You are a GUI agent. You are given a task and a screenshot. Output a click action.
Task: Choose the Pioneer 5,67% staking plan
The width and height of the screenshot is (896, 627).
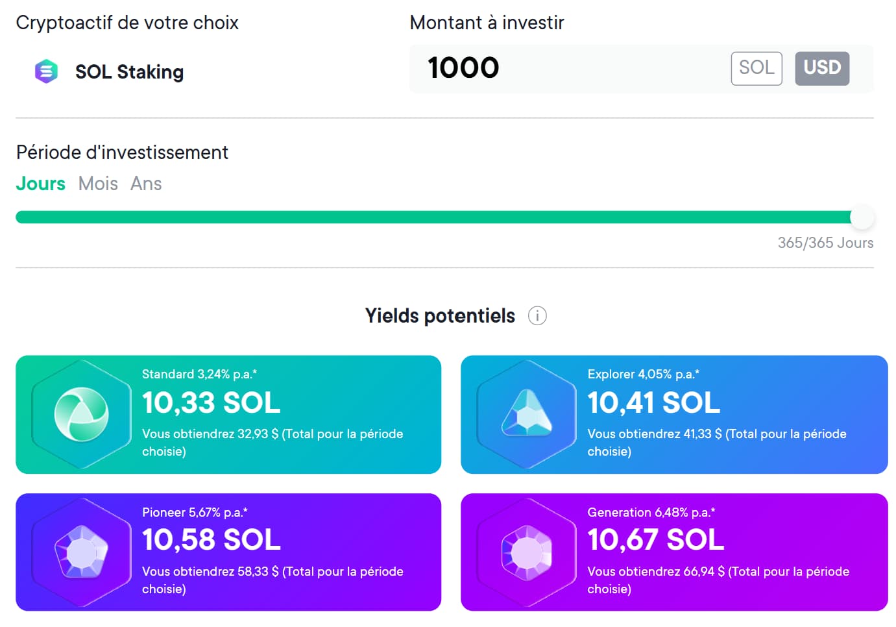[228, 551]
